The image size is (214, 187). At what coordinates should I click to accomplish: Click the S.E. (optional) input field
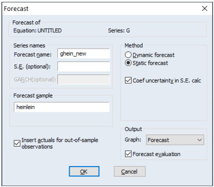(84, 66)
